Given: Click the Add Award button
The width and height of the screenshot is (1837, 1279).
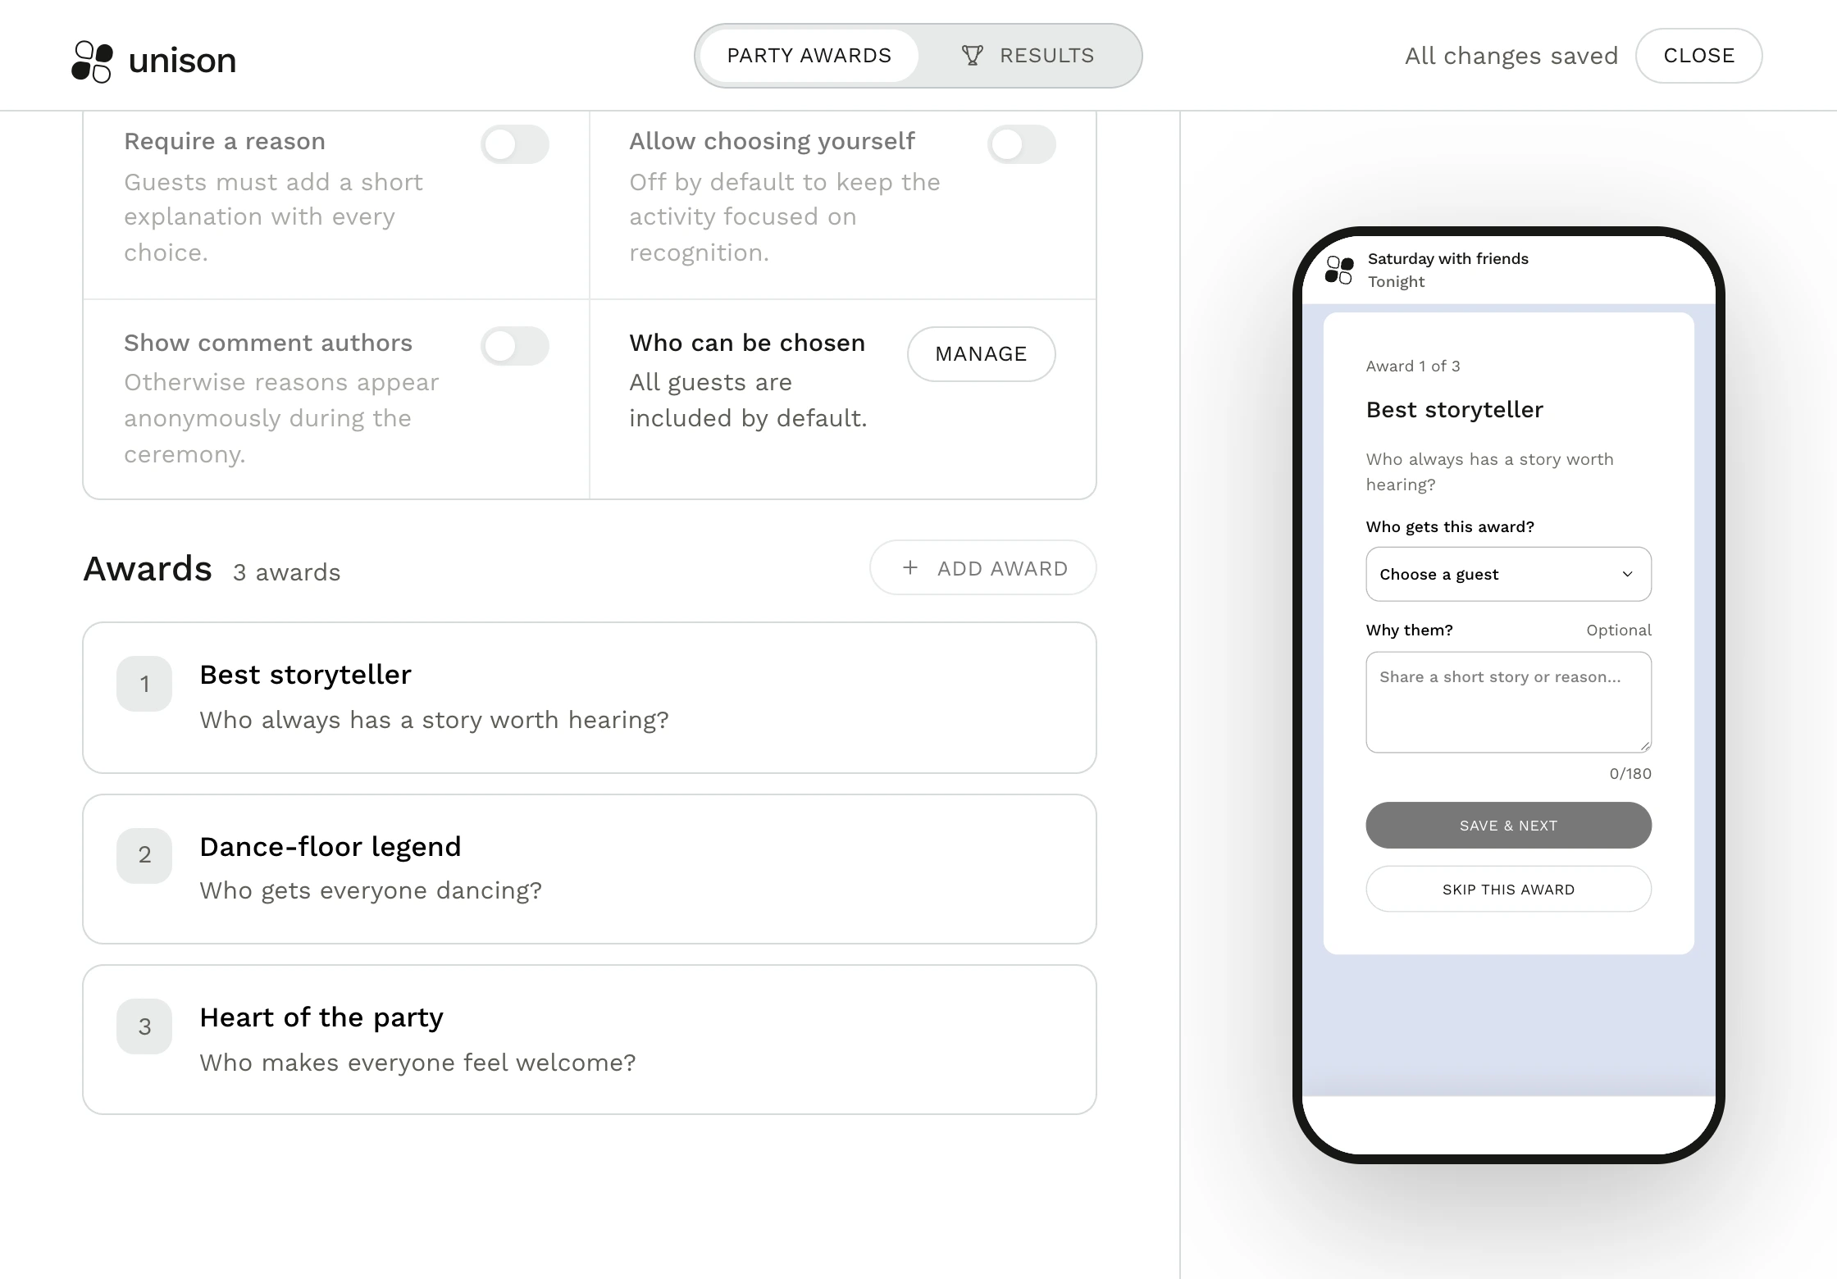Looking at the screenshot, I should click(x=982, y=567).
